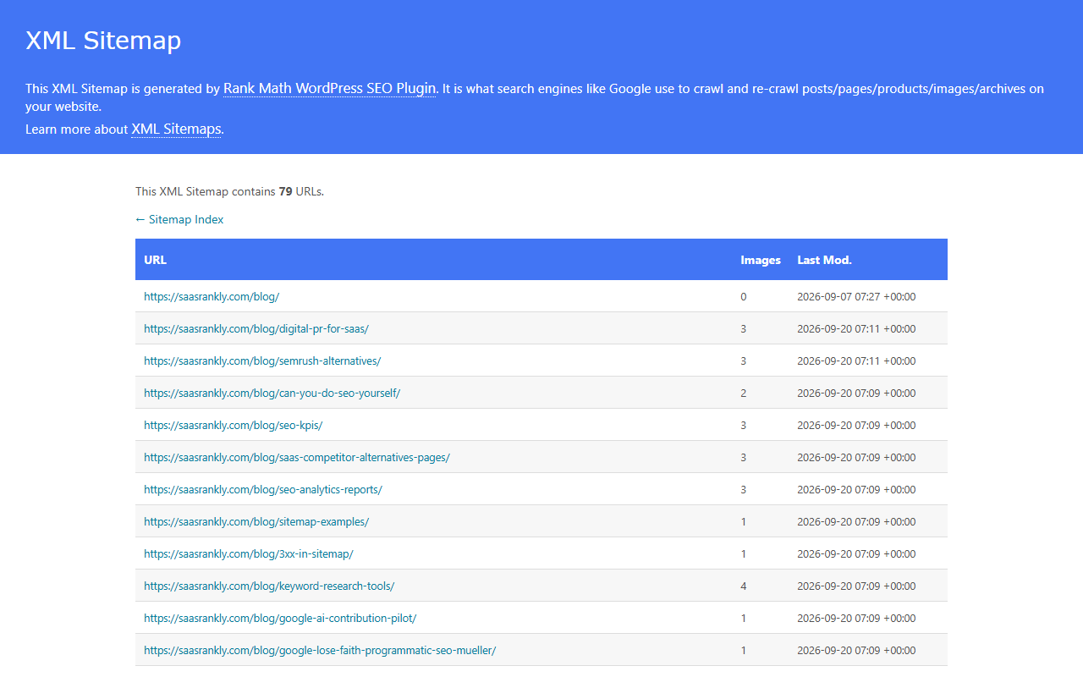Screen dimensions: 1083x677
Task: Click last modified date of semrush-alternatives row
Action: pyautogui.click(x=856, y=361)
